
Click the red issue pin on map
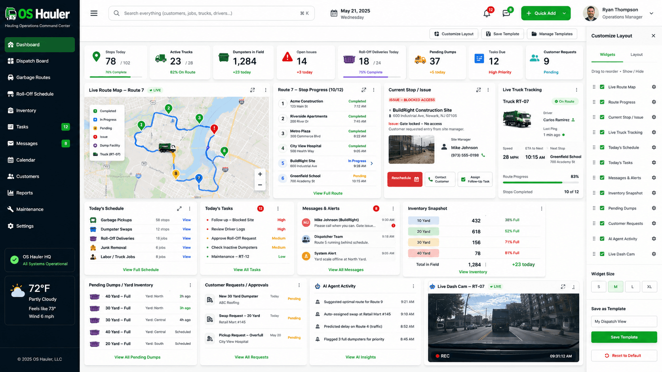(214, 129)
